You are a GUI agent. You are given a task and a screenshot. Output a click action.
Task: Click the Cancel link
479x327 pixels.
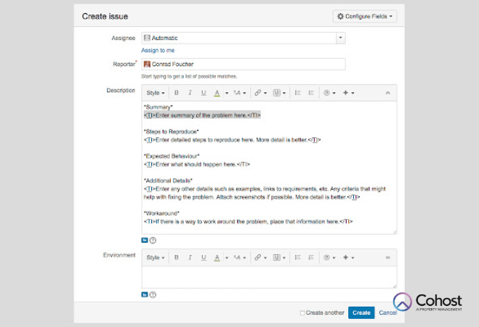pyautogui.click(x=387, y=312)
